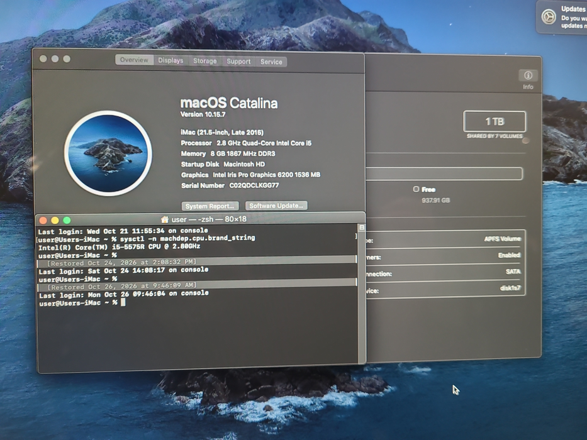This screenshot has height=440, width=587.
Task: Click the Info icon in Disk Utility
Action: [x=528, y=75]
